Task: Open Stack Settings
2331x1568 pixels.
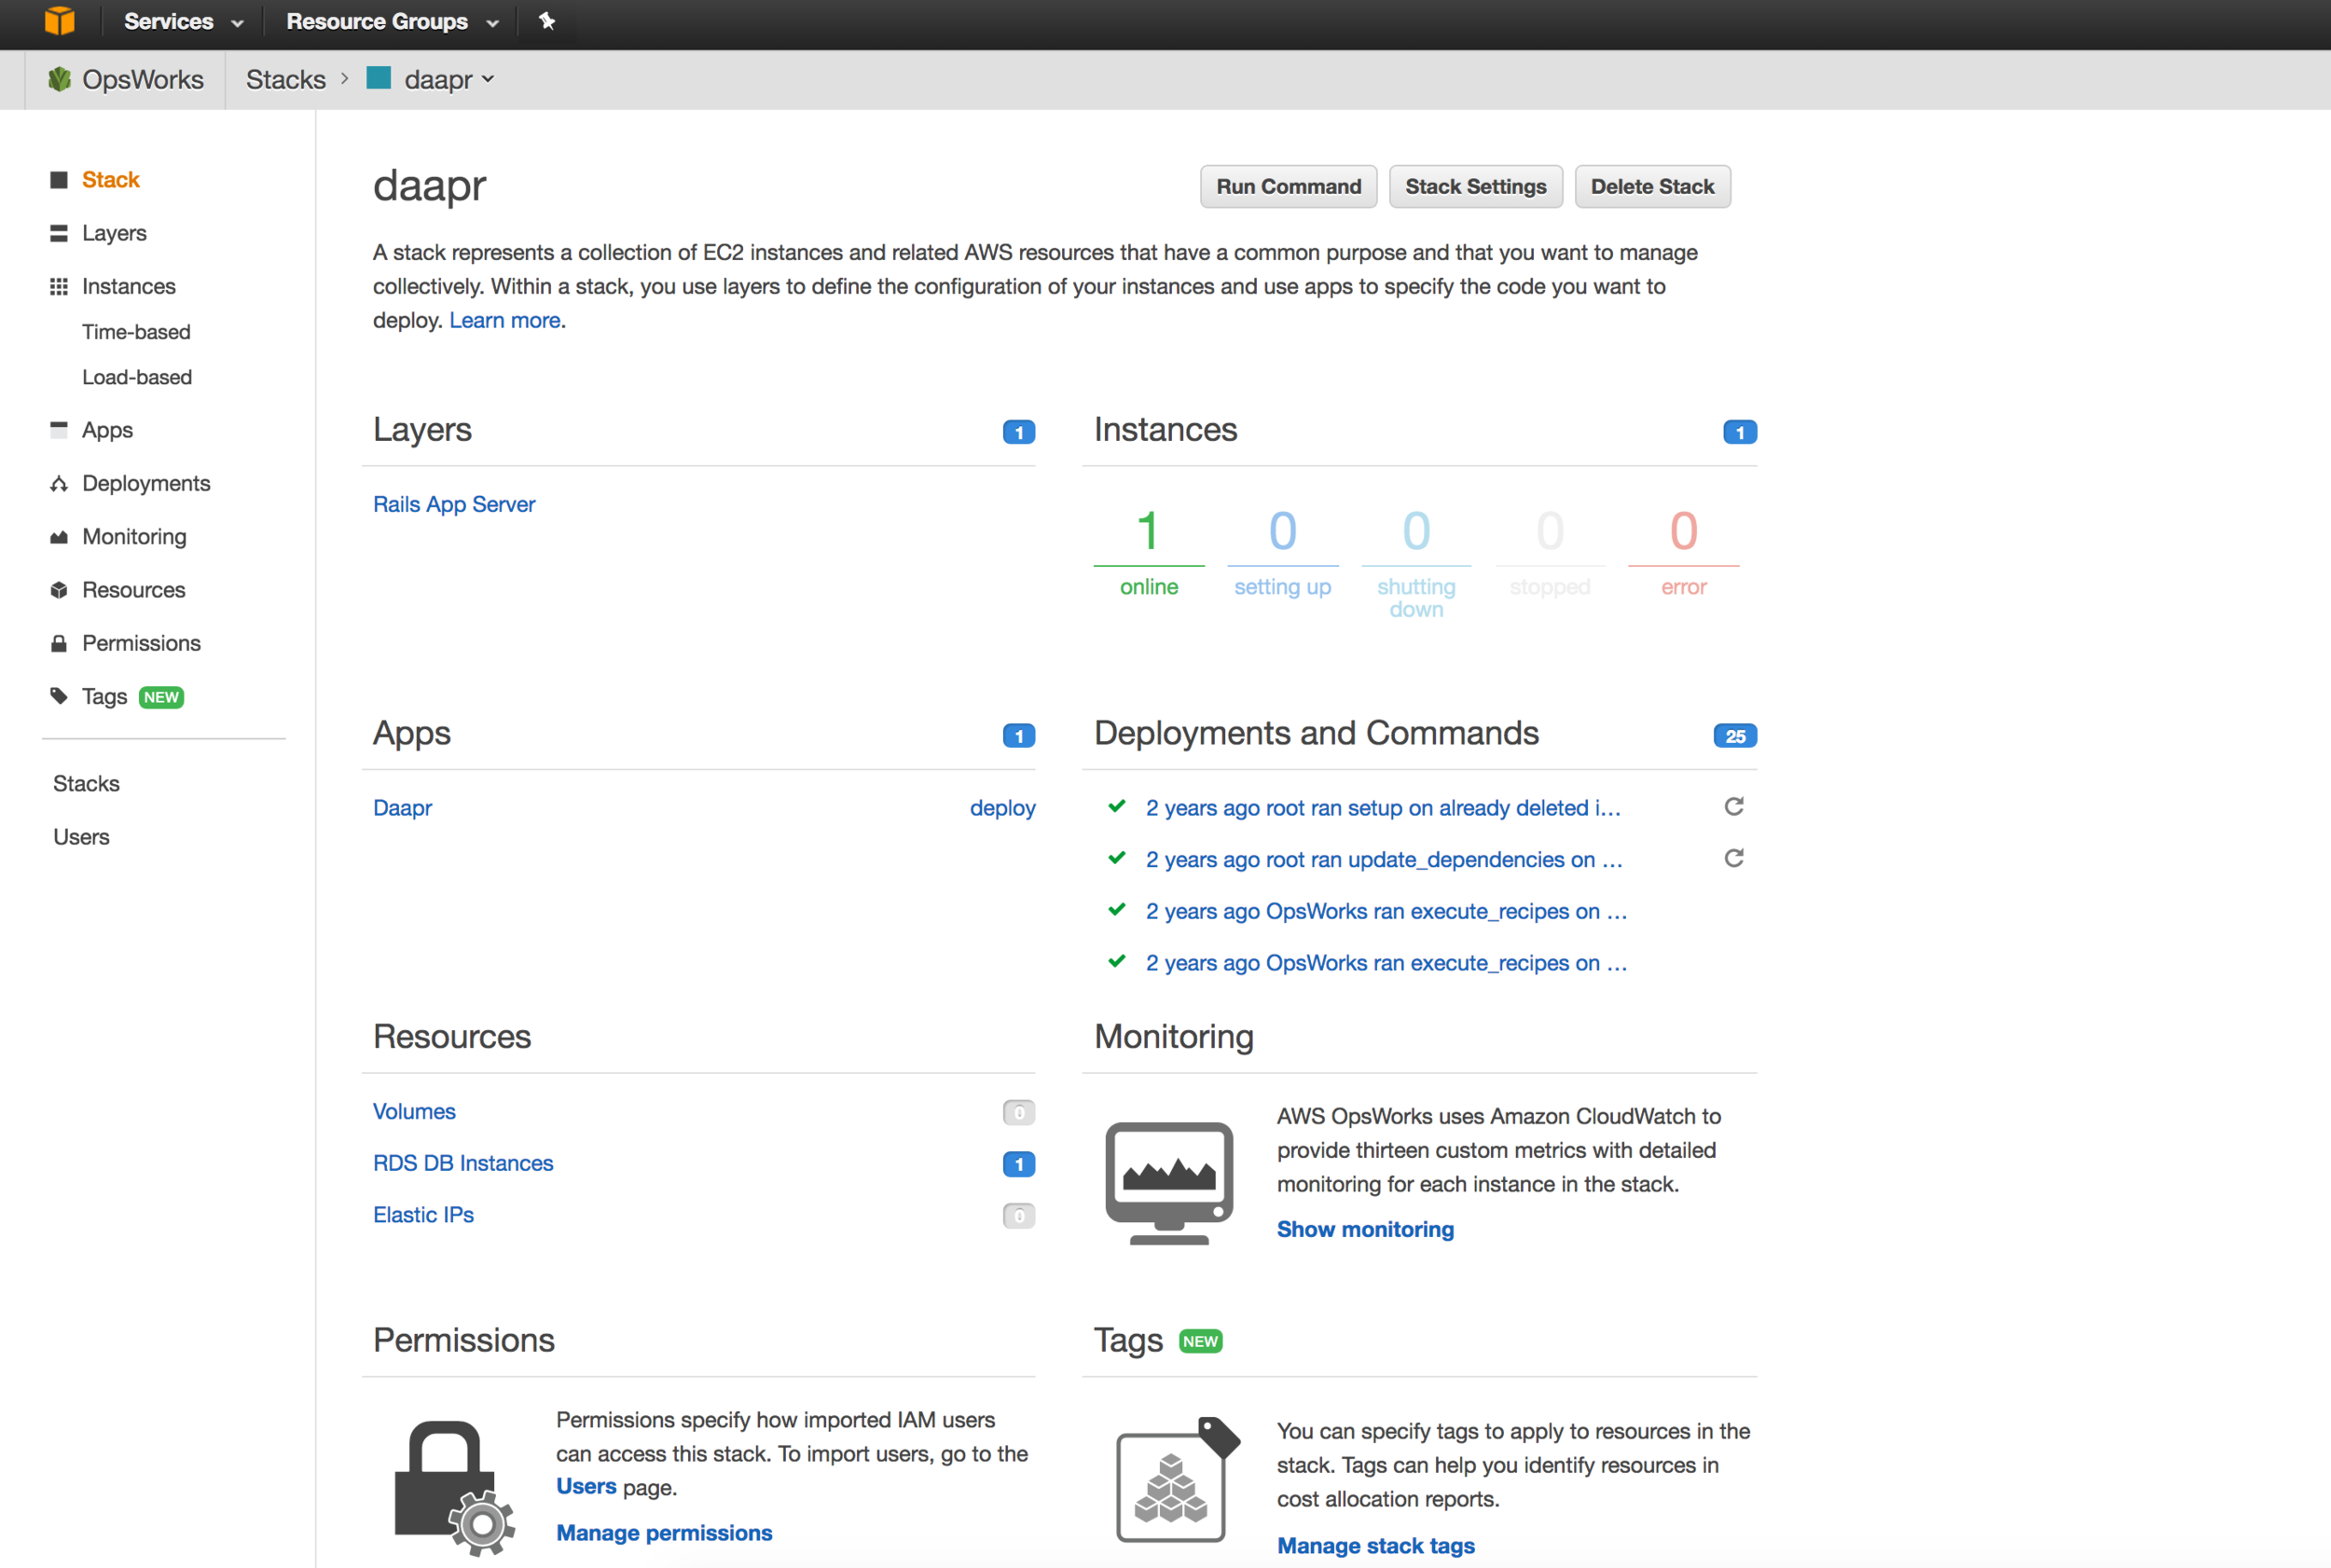Action: click(1475, 186)
